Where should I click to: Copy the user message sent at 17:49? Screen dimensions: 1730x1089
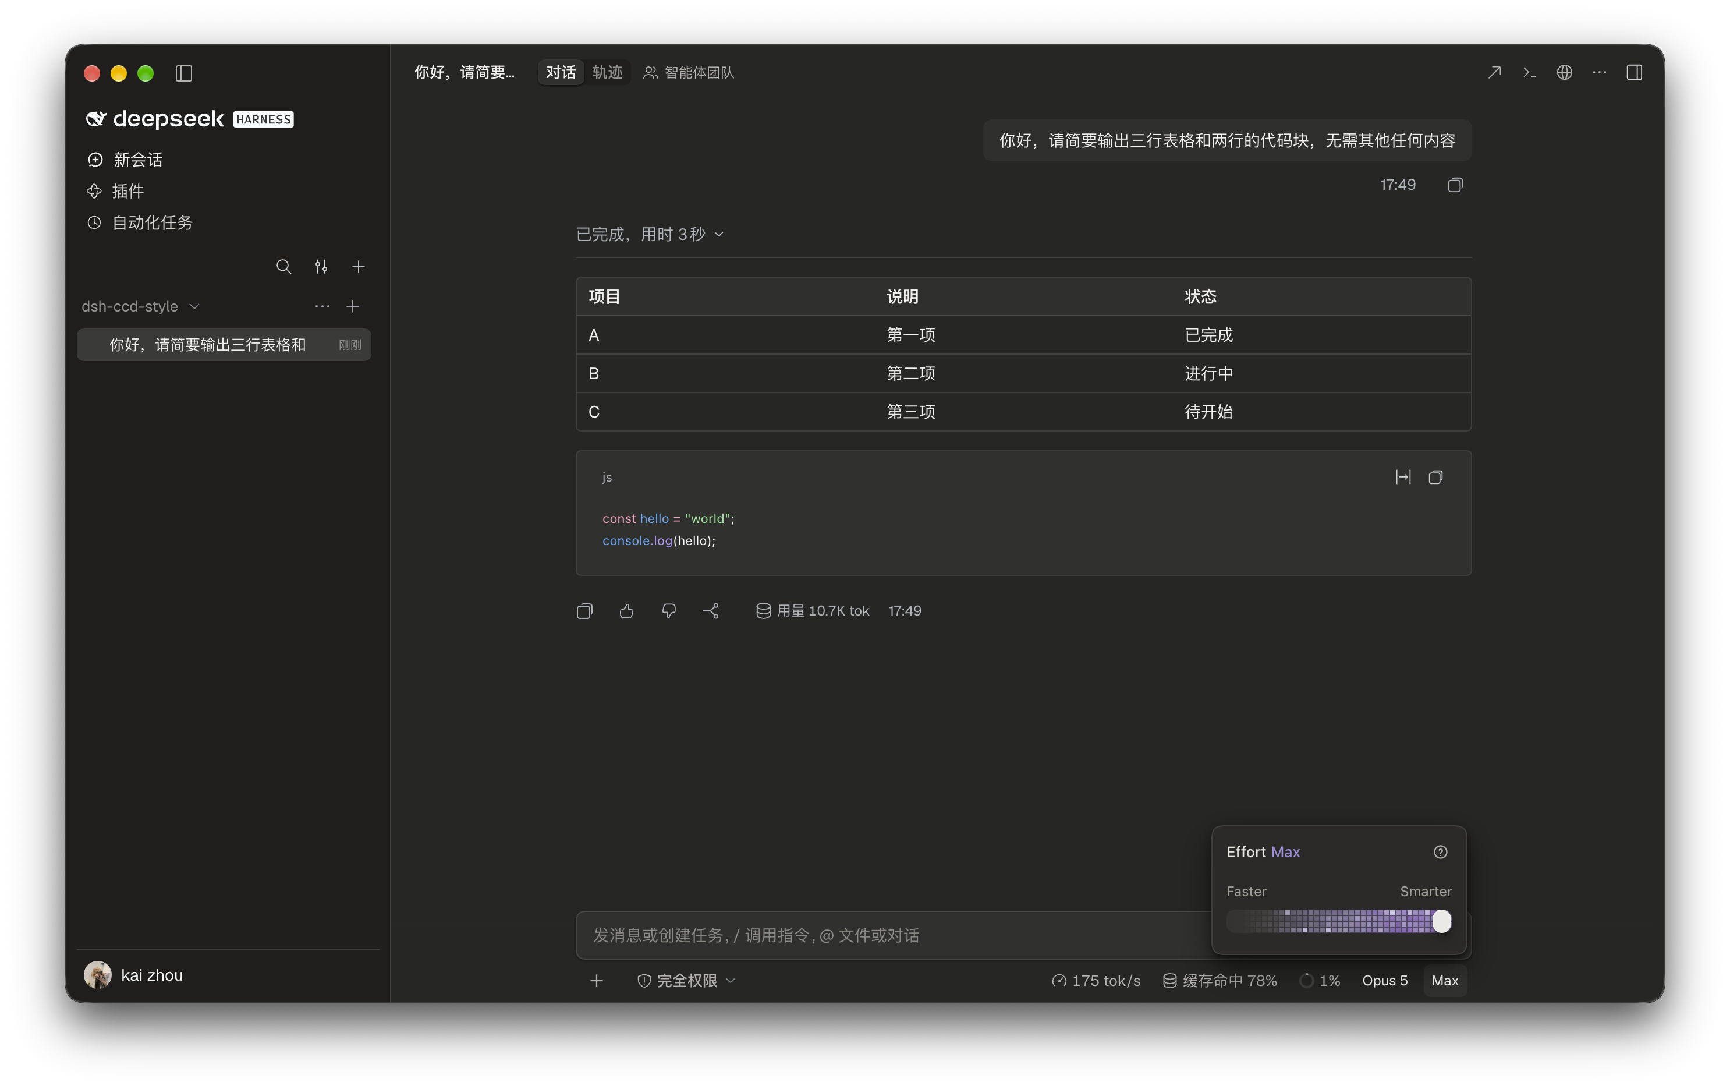tap(1456, 185)
